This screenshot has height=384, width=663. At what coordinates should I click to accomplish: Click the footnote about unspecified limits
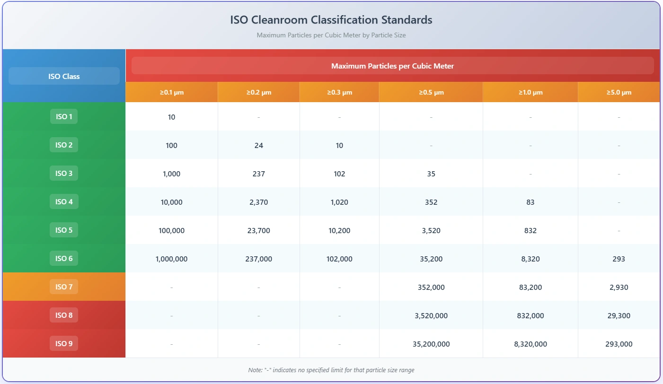pos(331,370)
